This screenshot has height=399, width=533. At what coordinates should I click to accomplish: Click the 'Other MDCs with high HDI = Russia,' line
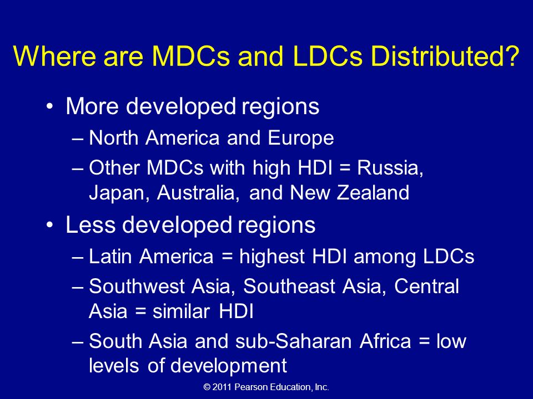[x=256, y=168]
